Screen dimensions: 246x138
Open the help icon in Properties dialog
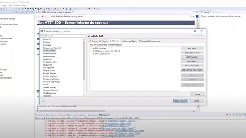click(43, 100)
